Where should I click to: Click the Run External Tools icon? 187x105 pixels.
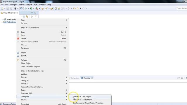37,8
